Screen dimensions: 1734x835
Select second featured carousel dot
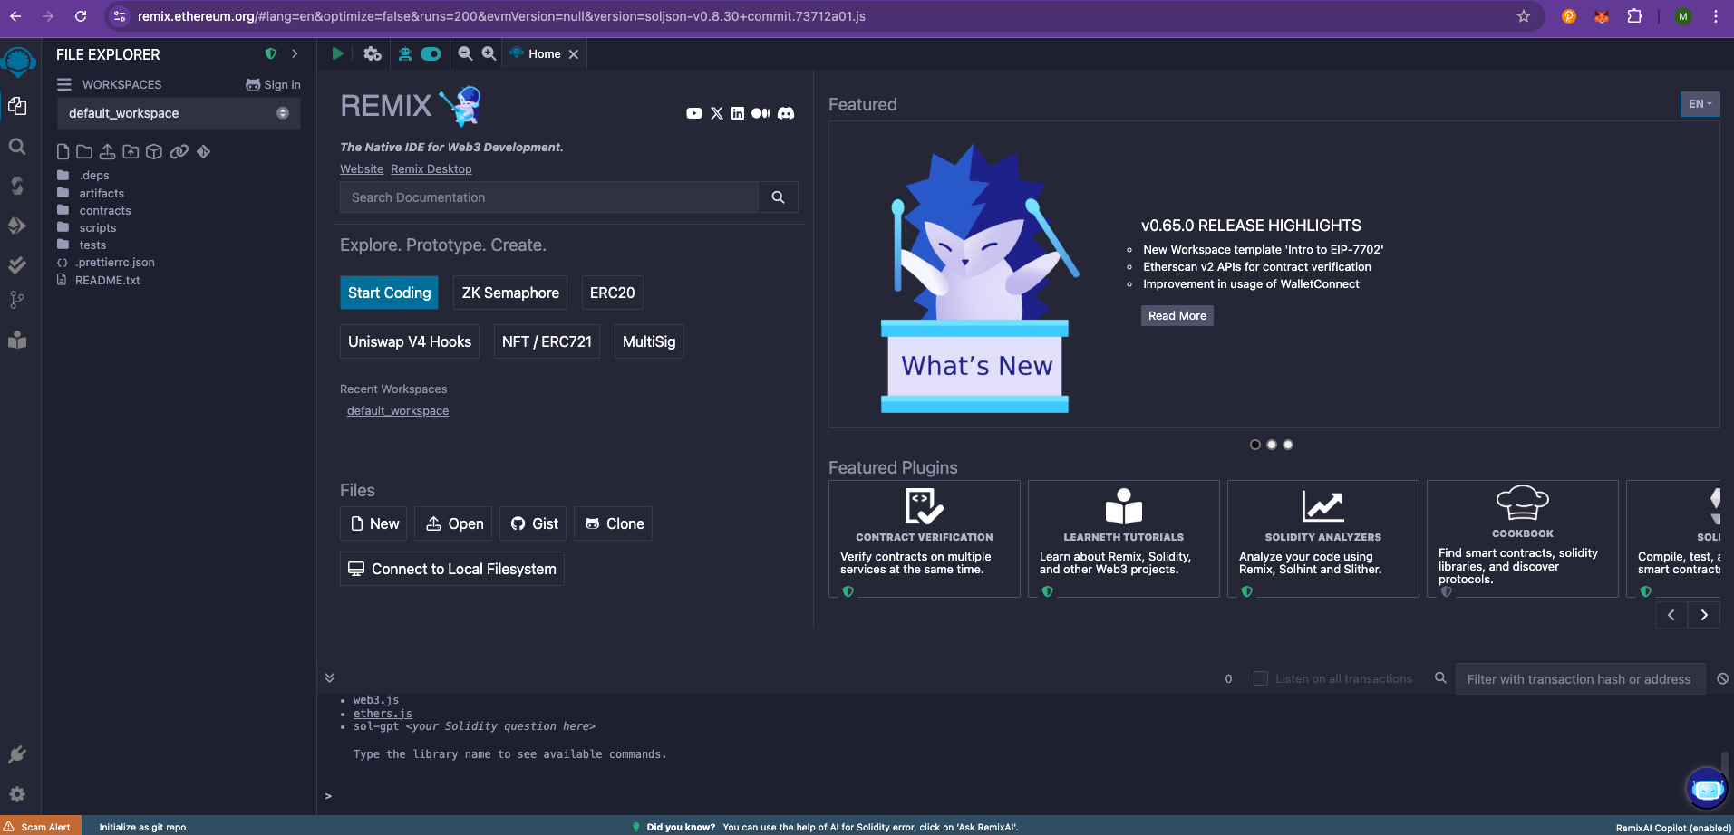1272,445
